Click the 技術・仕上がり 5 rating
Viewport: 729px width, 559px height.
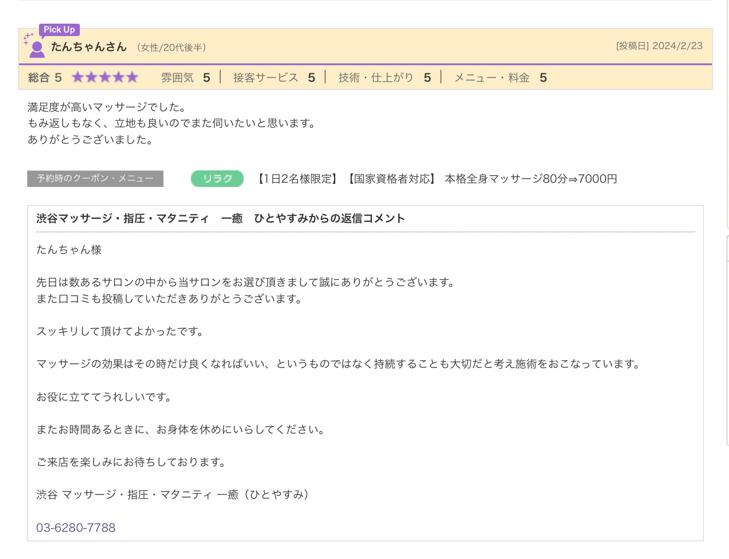tap(385, 77)
